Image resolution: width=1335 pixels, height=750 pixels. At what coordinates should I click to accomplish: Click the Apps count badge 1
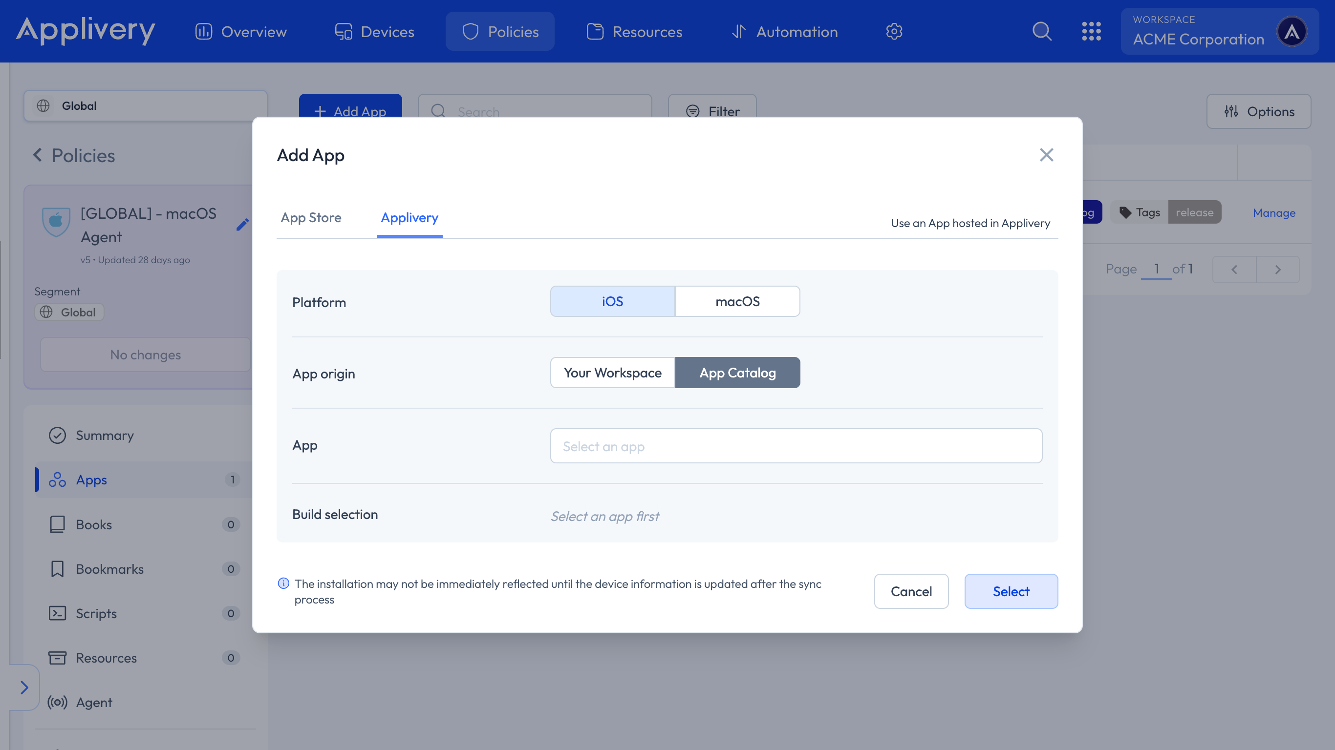click(233, 479)
